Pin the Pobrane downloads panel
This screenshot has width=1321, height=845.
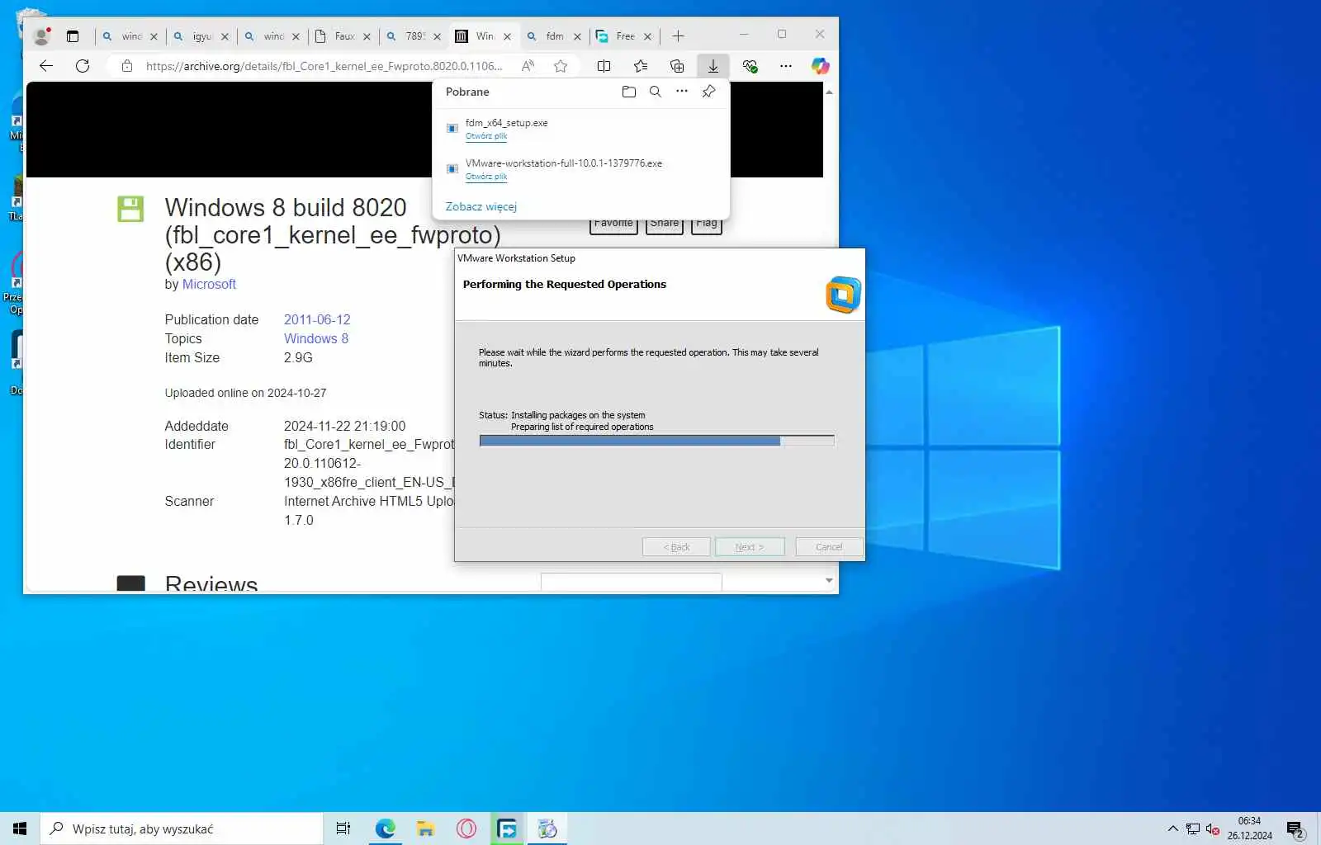[708, 92]
